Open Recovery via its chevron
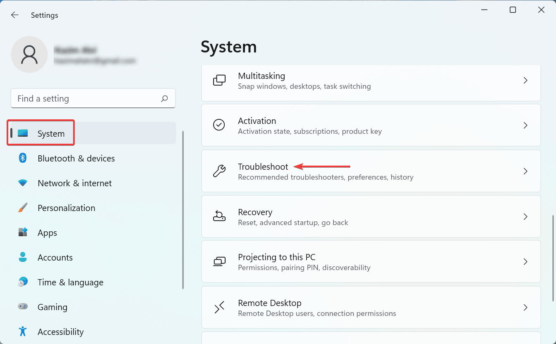556x344 pixels. coord(525,216)
